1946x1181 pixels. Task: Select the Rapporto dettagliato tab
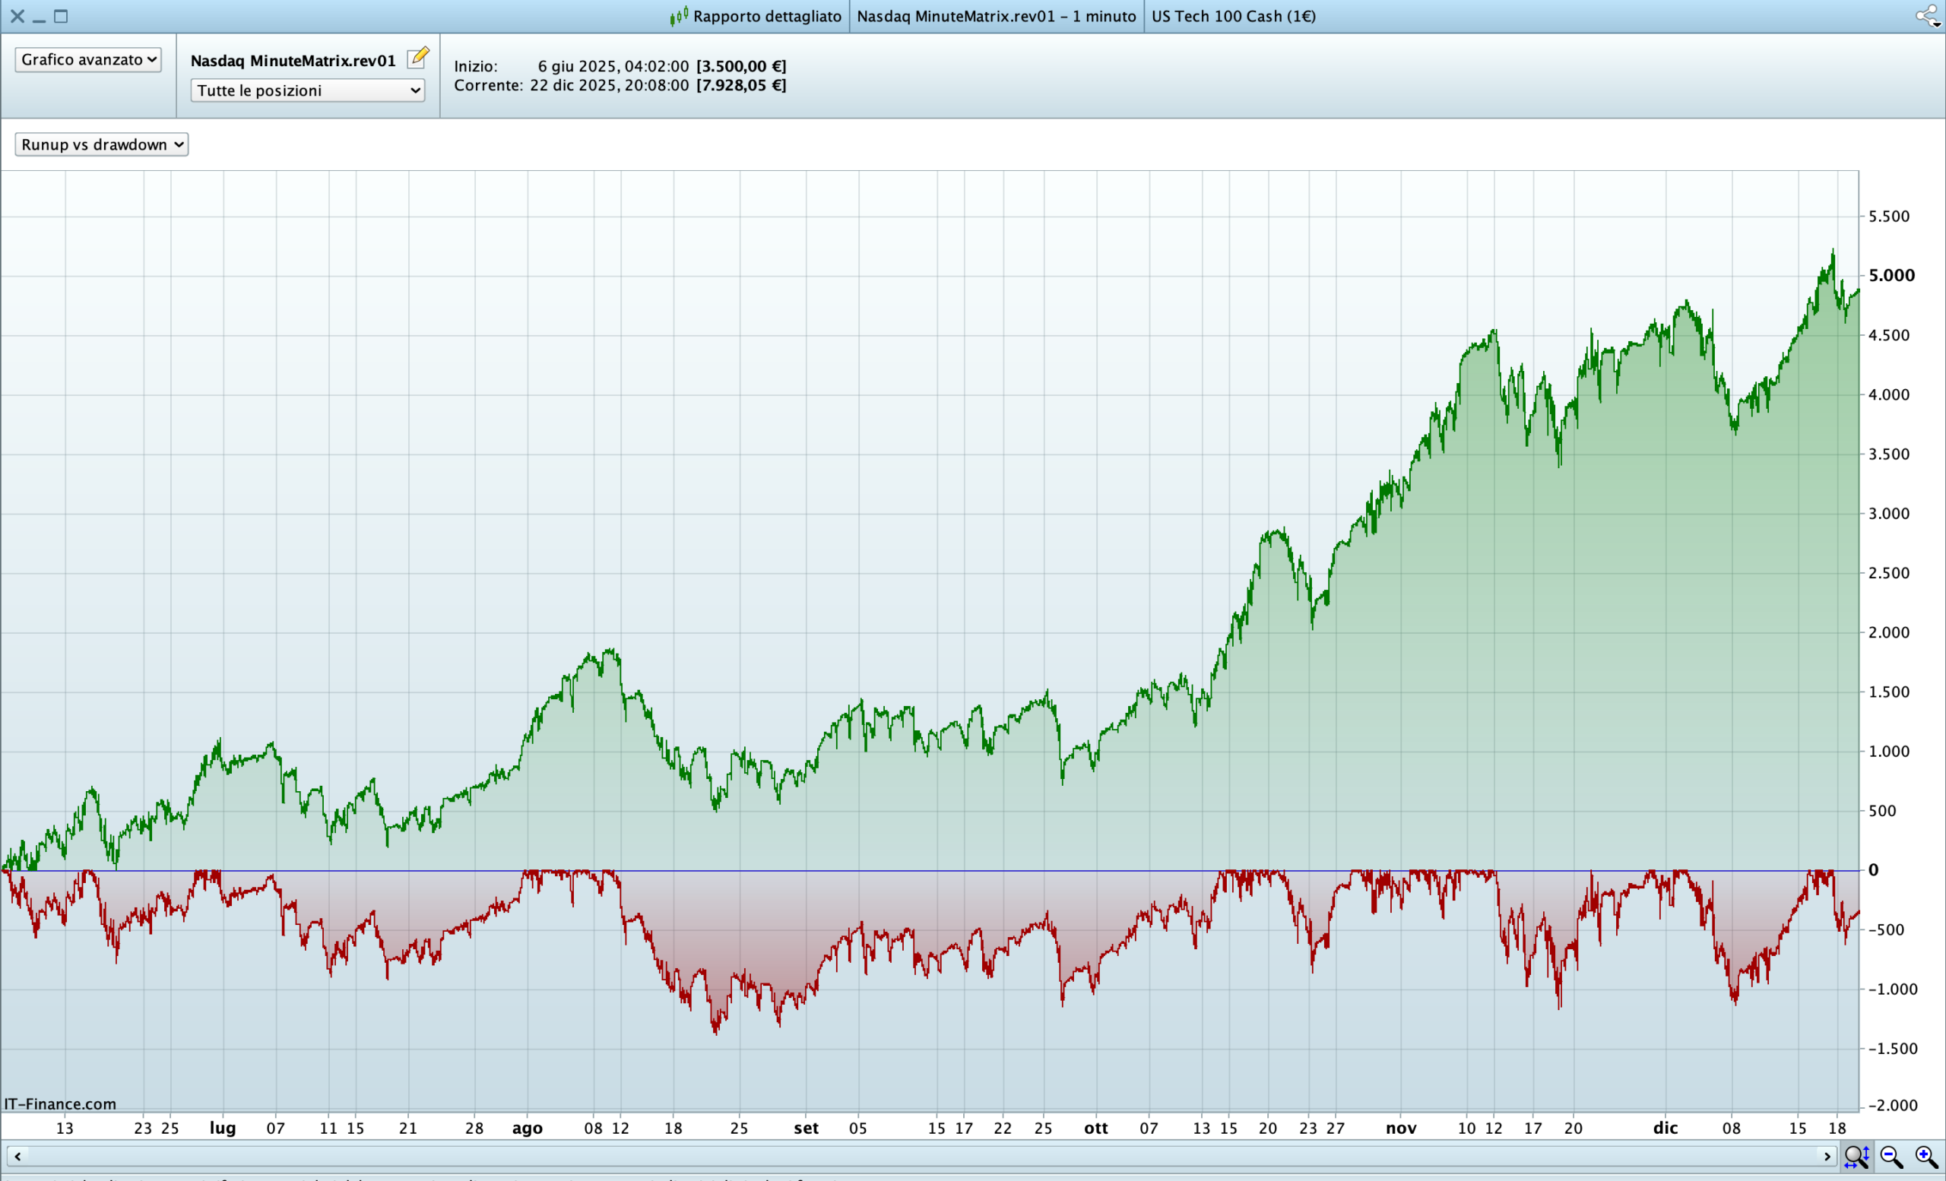click(766, 16)
